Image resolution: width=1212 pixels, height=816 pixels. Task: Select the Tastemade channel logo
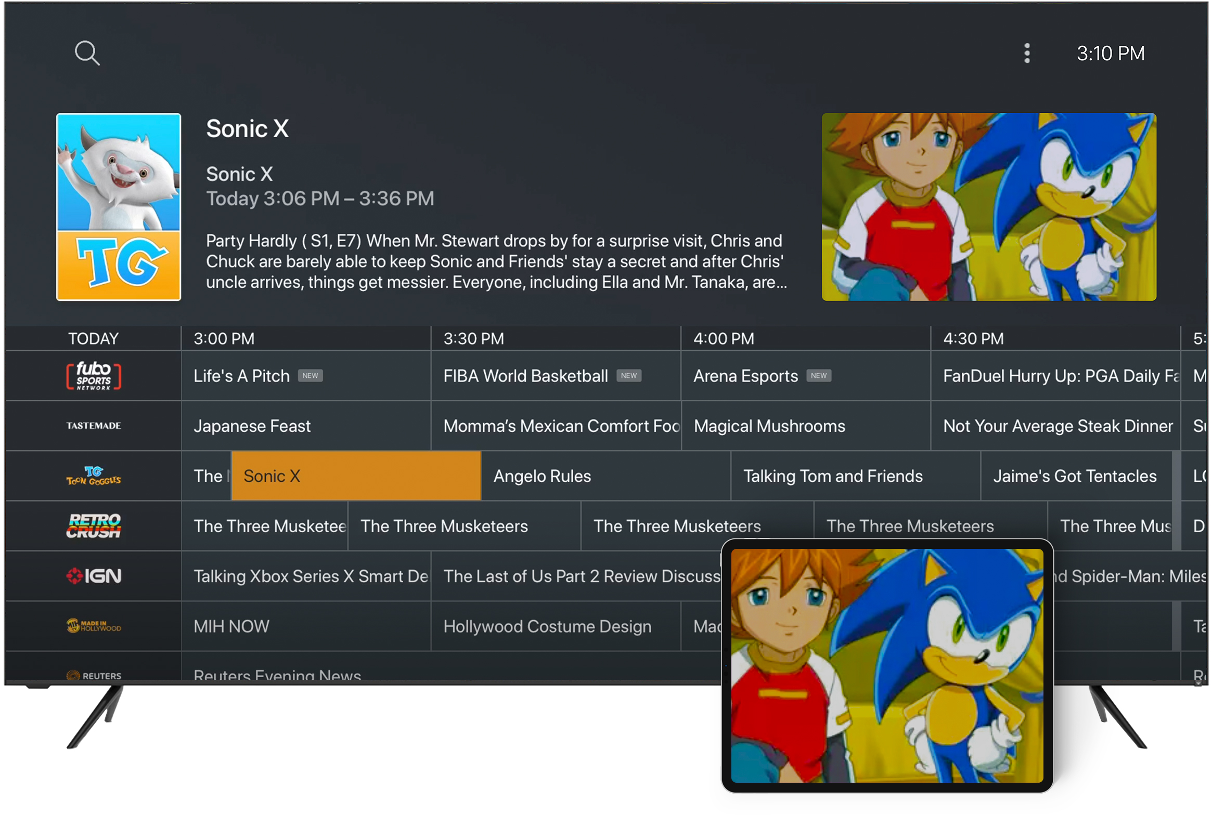(x=94, y=426)
